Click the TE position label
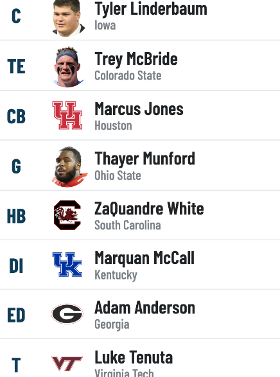The image size is (280, 377). coord(16,67)
